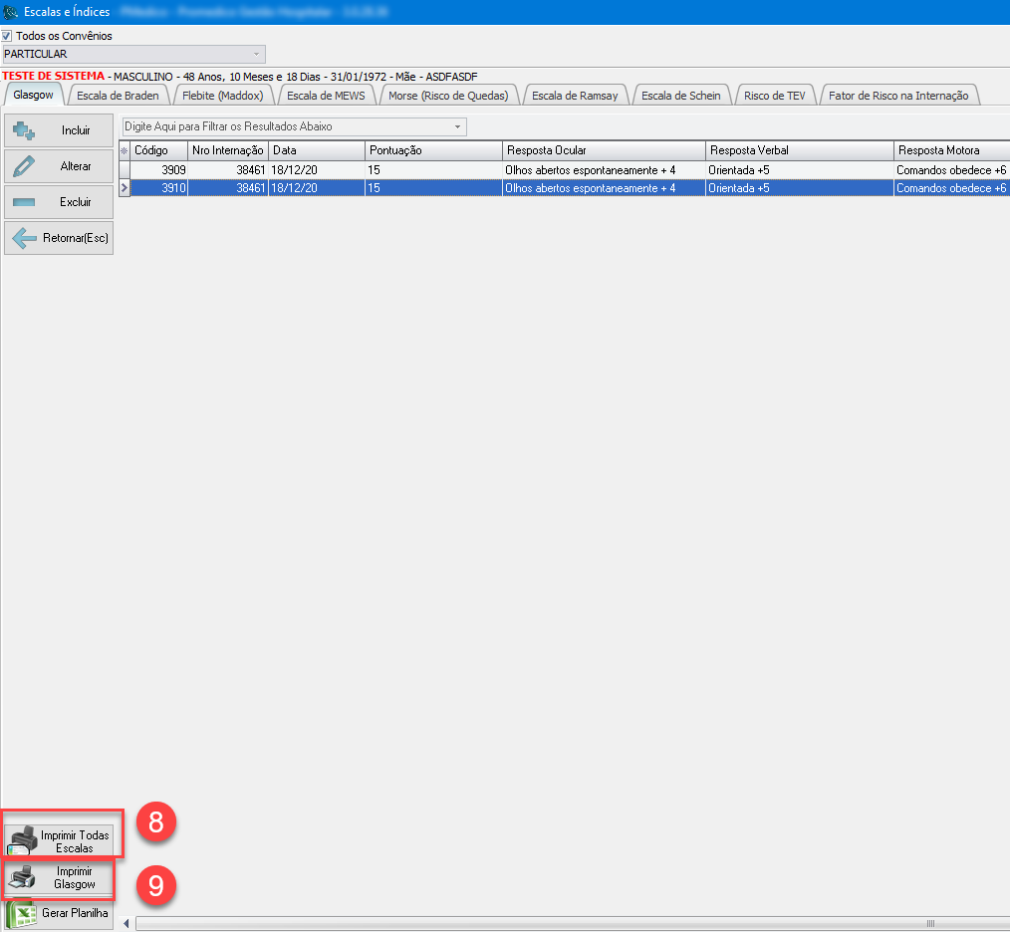The image size is (1010, 932).
Task: Click the application icon in title bar
Action: click(x=11, y=12)
